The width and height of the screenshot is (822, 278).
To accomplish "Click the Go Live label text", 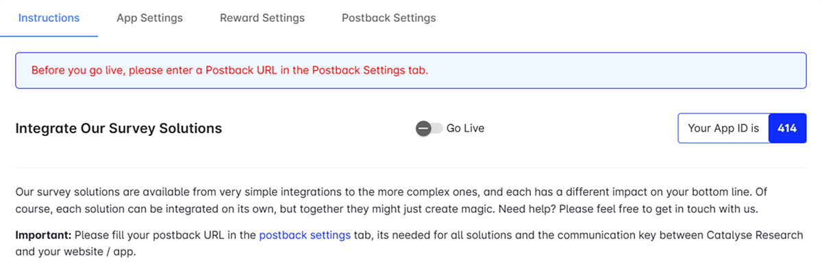I will [x=465, y=128].
